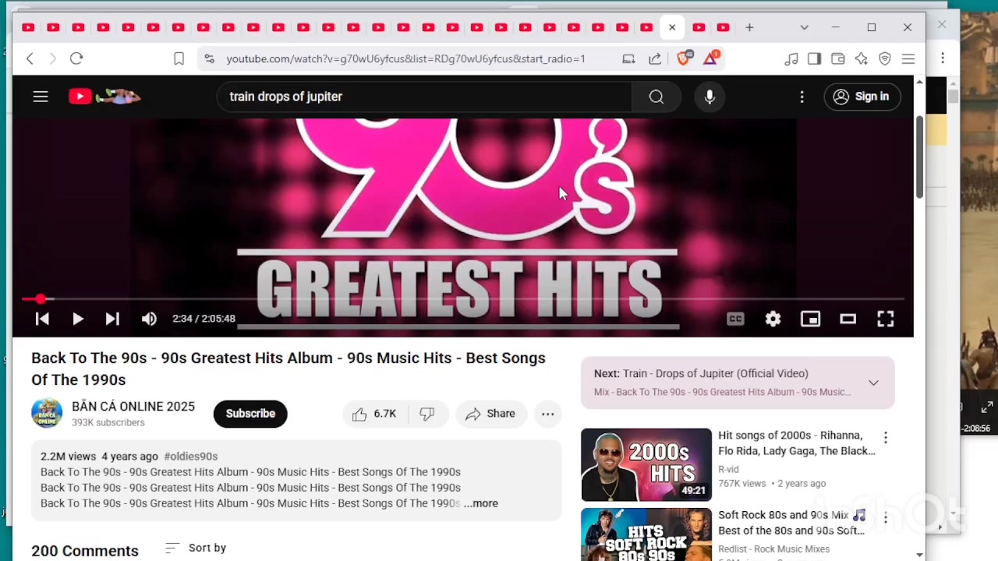Screen dimensions: 998x561
Task: Subscribe to BĂN CÁ ONLINE 2025
Action: pyautogui.click(x=250, y=414)
